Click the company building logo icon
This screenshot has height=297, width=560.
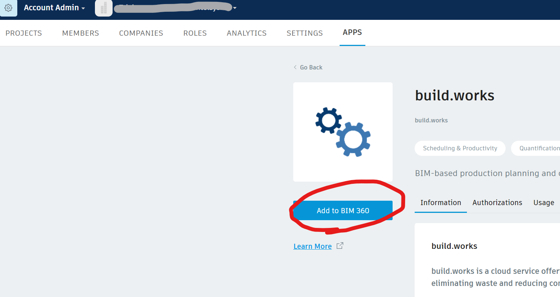pyautogui.click(x=103, y=8)
